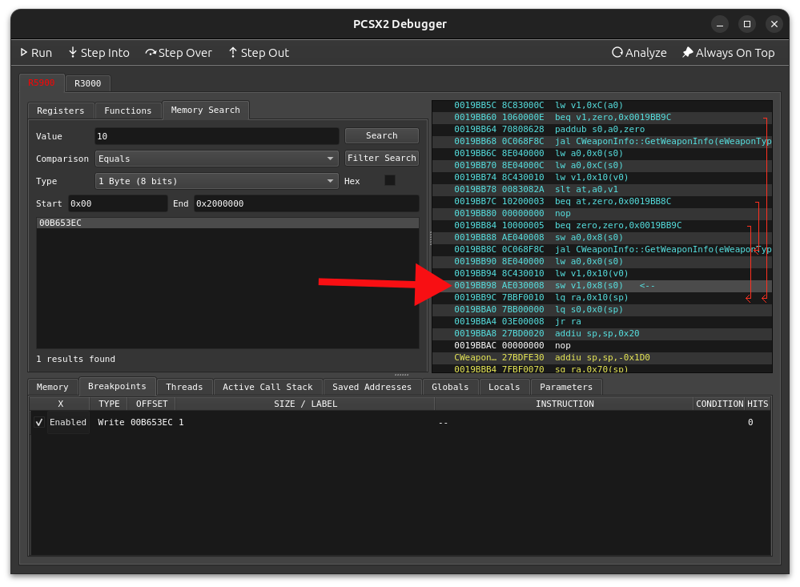This screenshot has width=800, height=587.
Task: Select line 0019BBA4 jr ra
Action: [601, 322]
